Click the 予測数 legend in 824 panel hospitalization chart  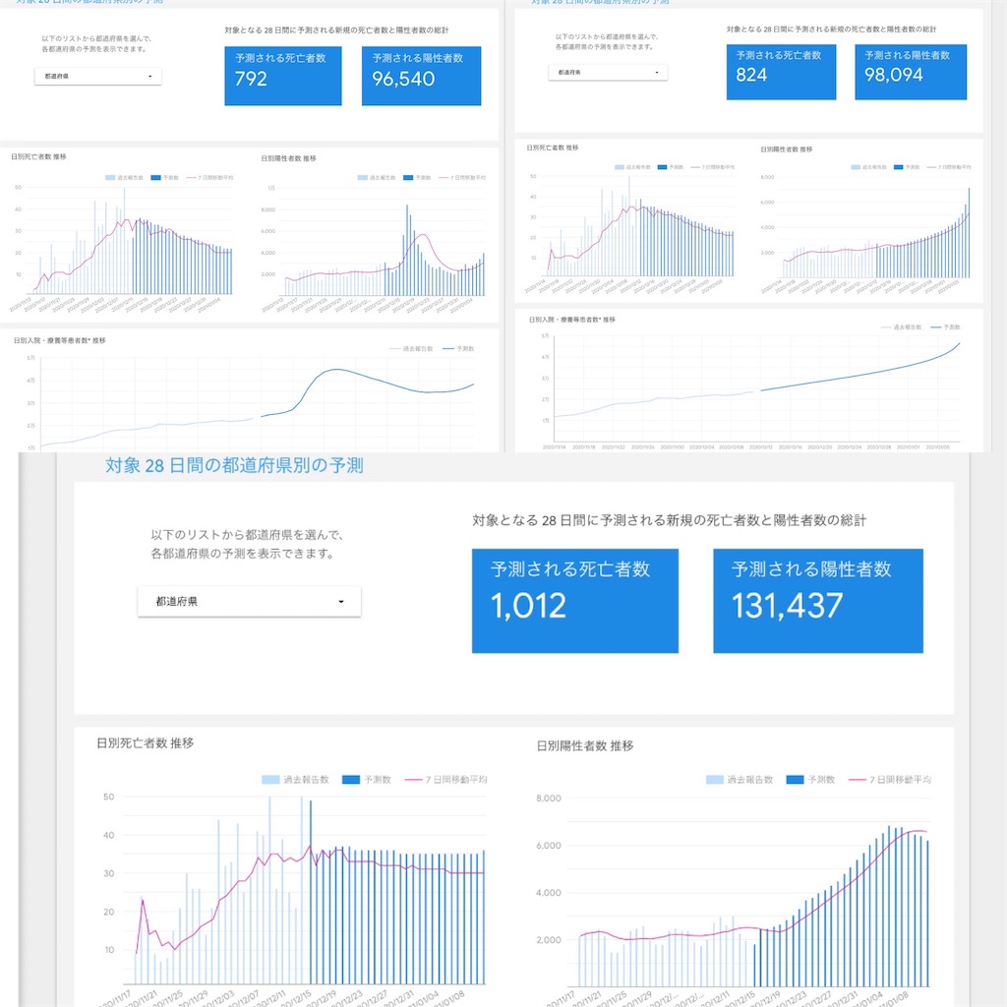pos(945,326)
